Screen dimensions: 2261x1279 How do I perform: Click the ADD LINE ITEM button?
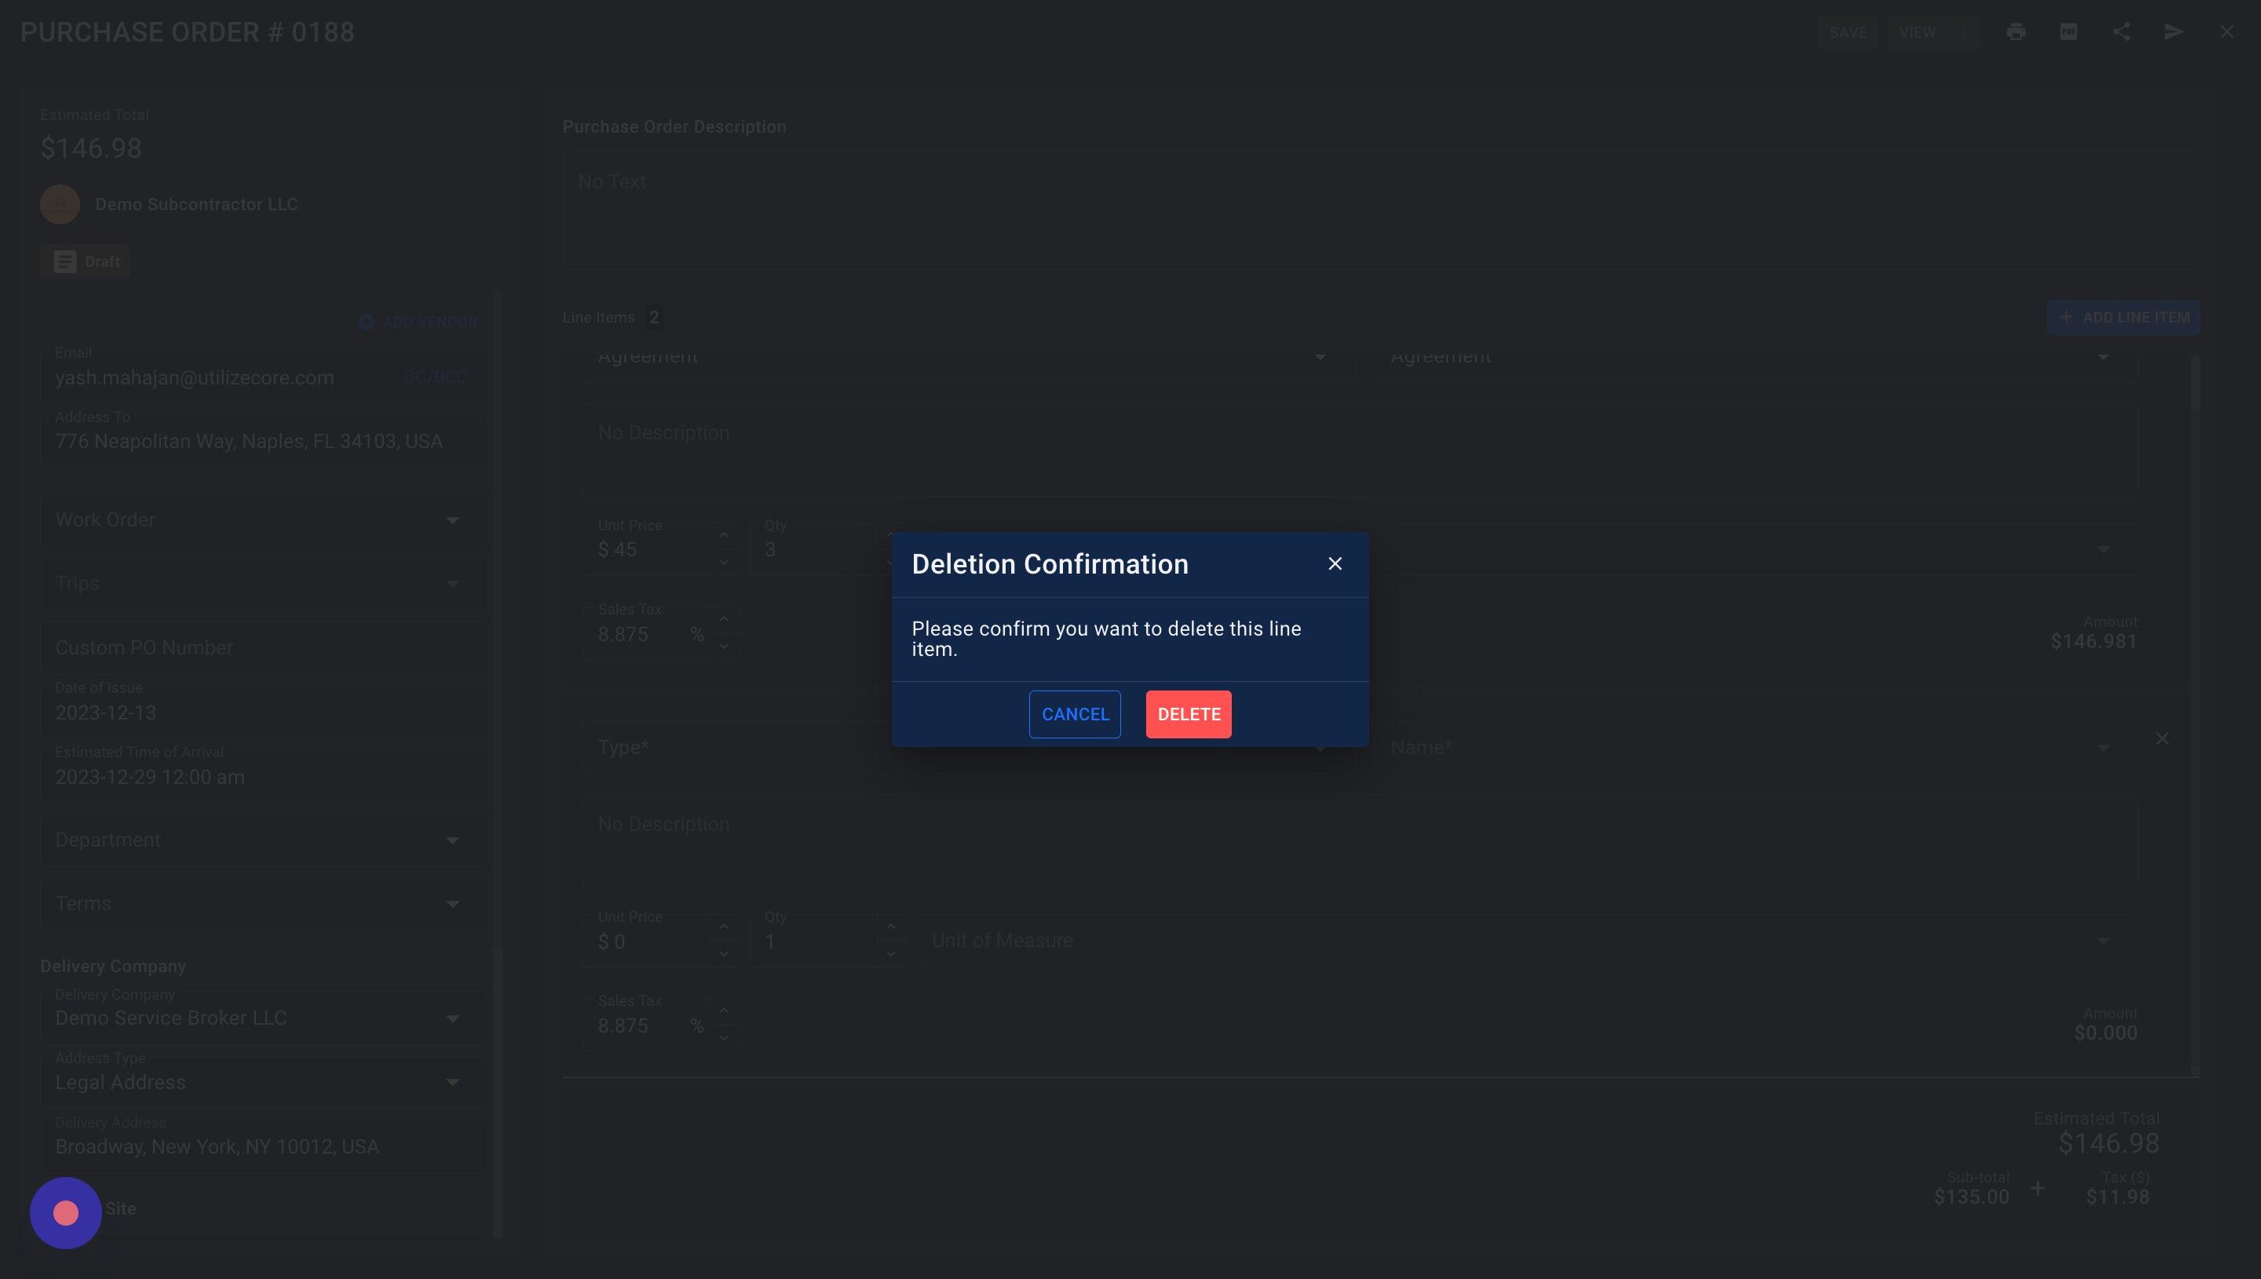click(2123, 317)
